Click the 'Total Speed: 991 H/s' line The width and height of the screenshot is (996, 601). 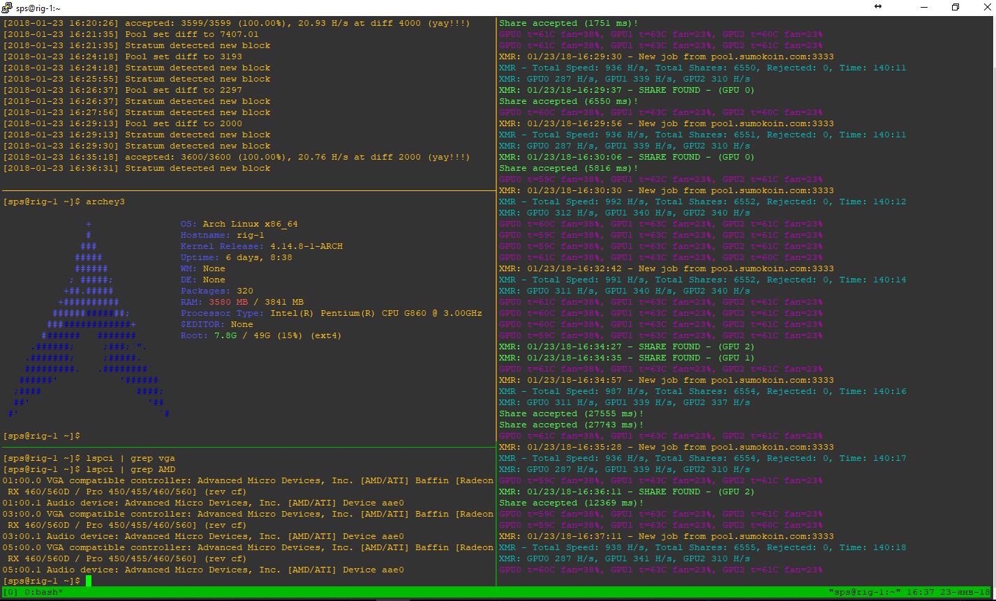pyautogui.click(x=703, y=280)
